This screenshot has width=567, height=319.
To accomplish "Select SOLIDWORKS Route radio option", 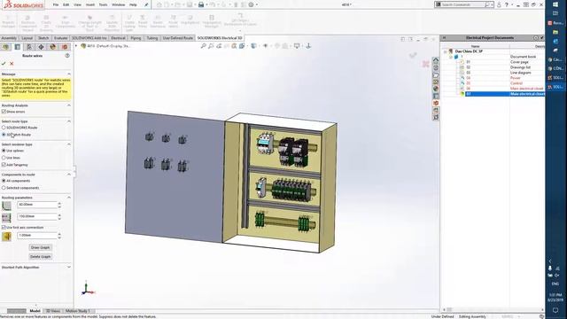I will tap(4, 128).
